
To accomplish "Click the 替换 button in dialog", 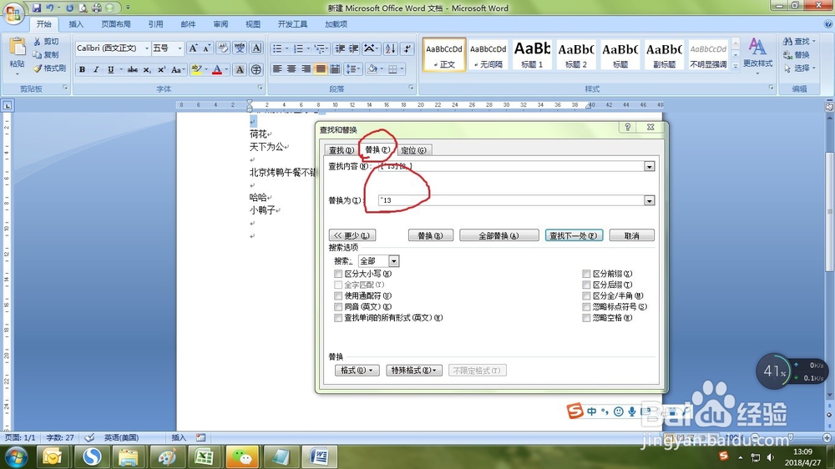I will (x=430, y=235).
